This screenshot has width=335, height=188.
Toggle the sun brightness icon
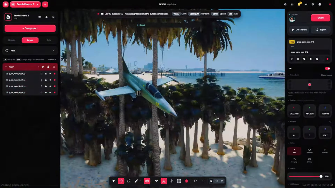pyautogui.click(x=306, y=4)
